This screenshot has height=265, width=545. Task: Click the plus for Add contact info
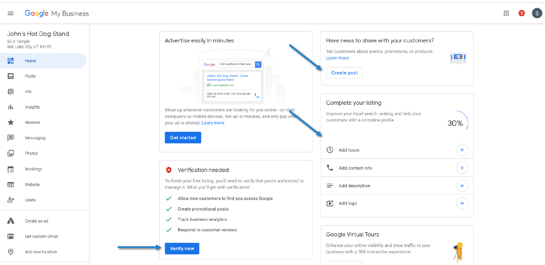(462, 168)
